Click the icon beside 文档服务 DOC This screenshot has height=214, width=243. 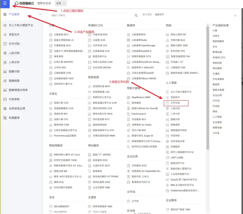(x=128, y=166)
